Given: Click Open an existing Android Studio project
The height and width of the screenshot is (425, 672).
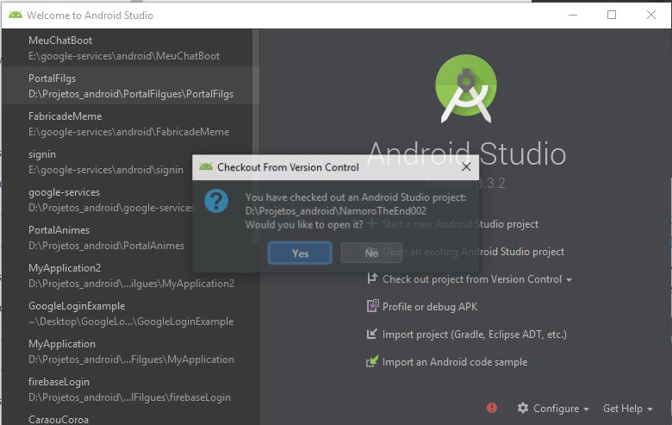Looking at the screenshot, I should pyautogui.click(x=473, y=252).
